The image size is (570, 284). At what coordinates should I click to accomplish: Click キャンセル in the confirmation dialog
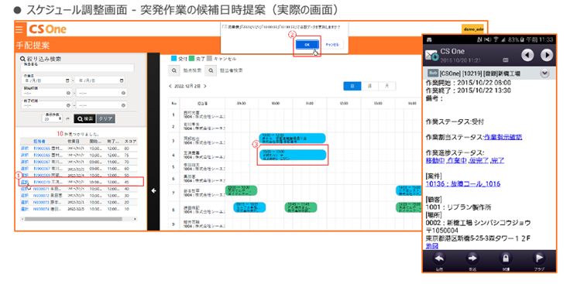(x=332, y=44)
